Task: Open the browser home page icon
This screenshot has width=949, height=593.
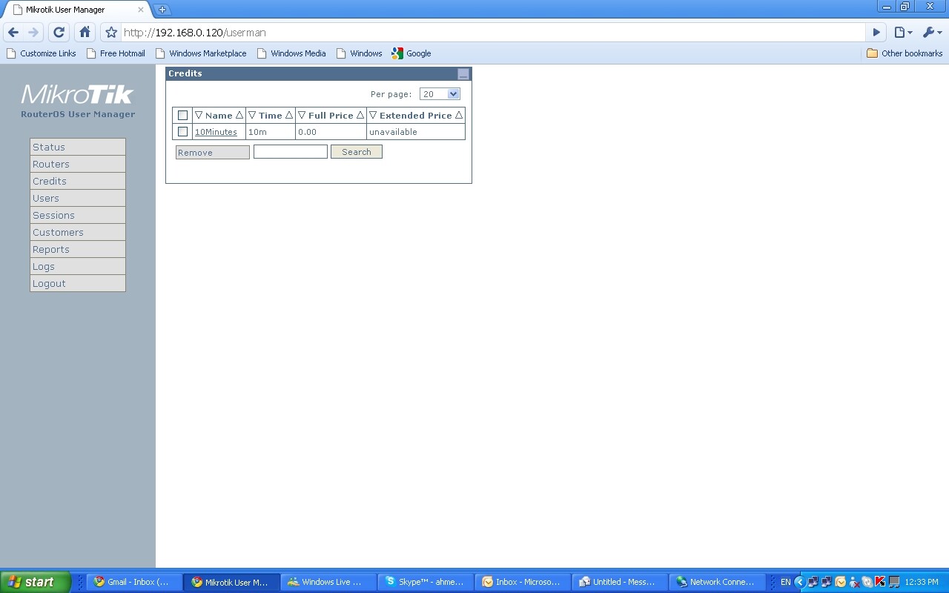Action: click(x=85, y=33)
